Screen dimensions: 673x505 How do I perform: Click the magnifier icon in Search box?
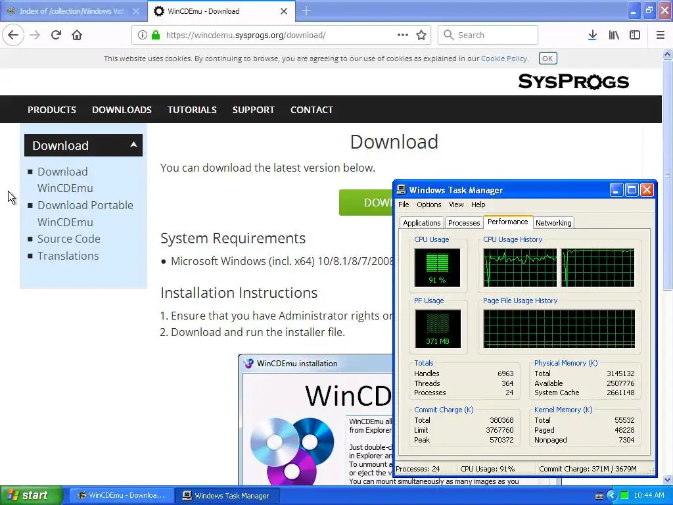(x=448, y=36)
